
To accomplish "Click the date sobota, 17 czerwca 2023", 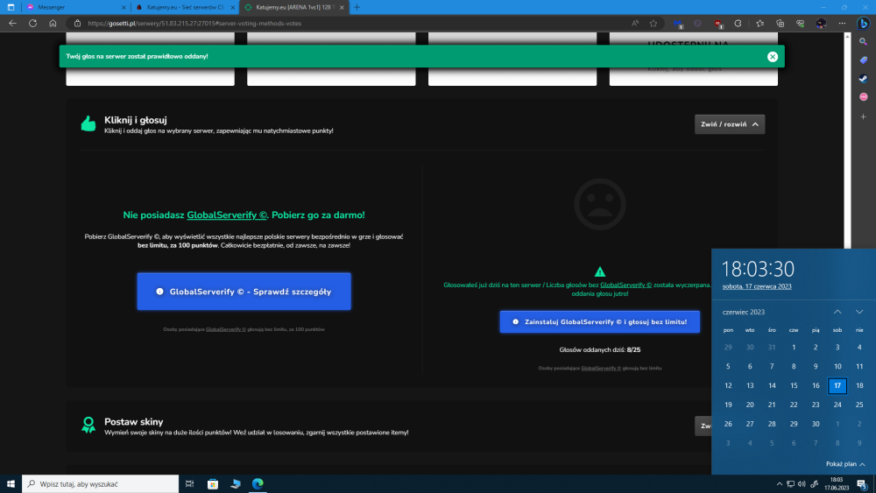I will click(757, 286).
